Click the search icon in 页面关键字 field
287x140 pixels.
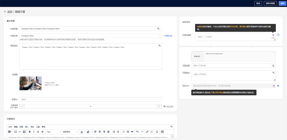point(273,35)
